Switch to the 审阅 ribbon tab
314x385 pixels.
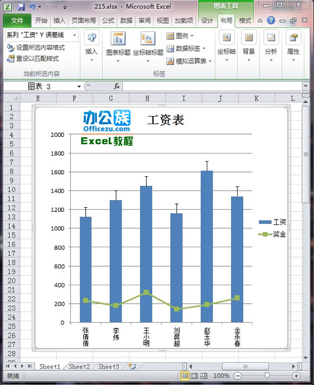tap(145, 21)
